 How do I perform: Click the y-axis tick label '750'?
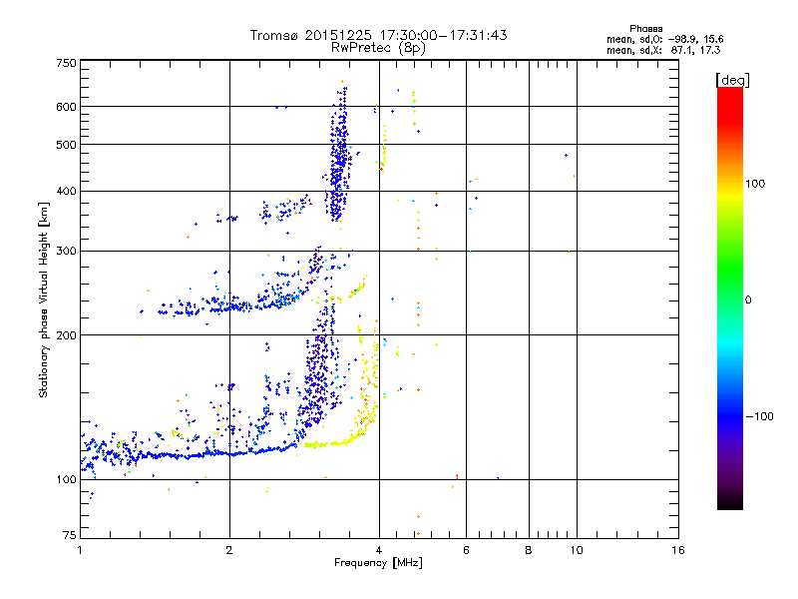point(66,63)
